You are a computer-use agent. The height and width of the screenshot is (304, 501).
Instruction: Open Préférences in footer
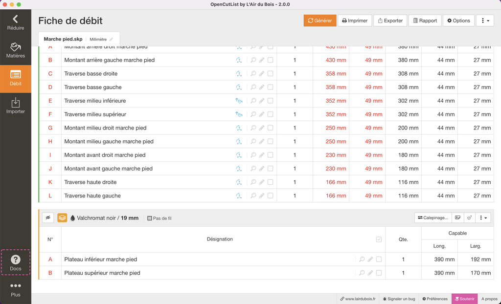[x=434, y=299]
